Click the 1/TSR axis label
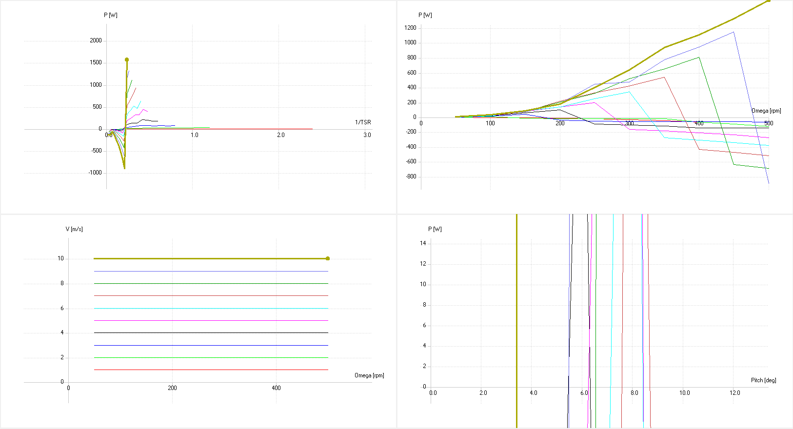Screen dimensions: 793x429 (x=363, y=122)
